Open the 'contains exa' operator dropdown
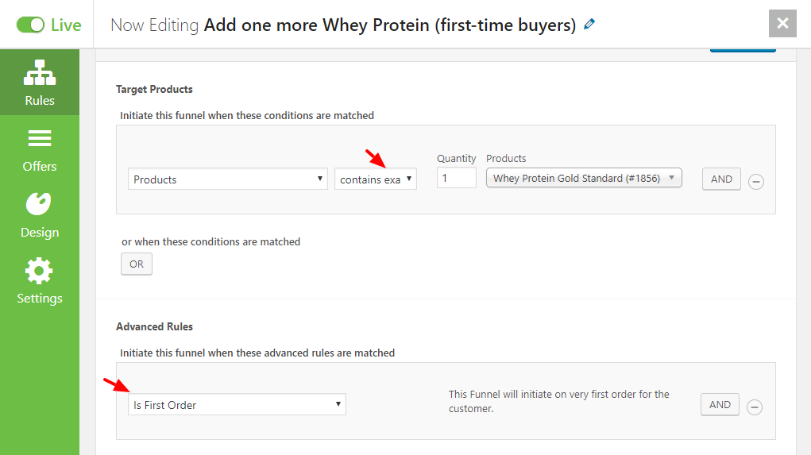Viewport: 811px width, 455px height. (376, 179)
